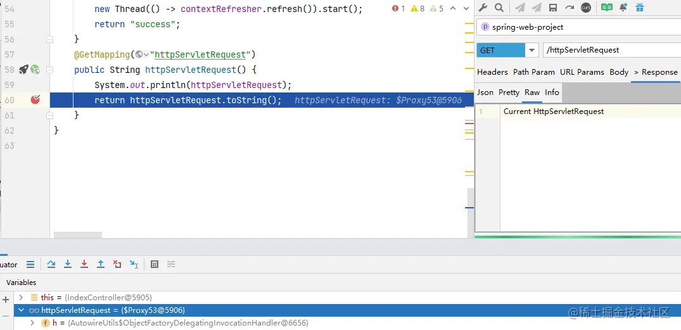Click the inline hint '$Proxy53@5906' on line 60
This screenshot has height=330, width=681.
coord(429,100)
